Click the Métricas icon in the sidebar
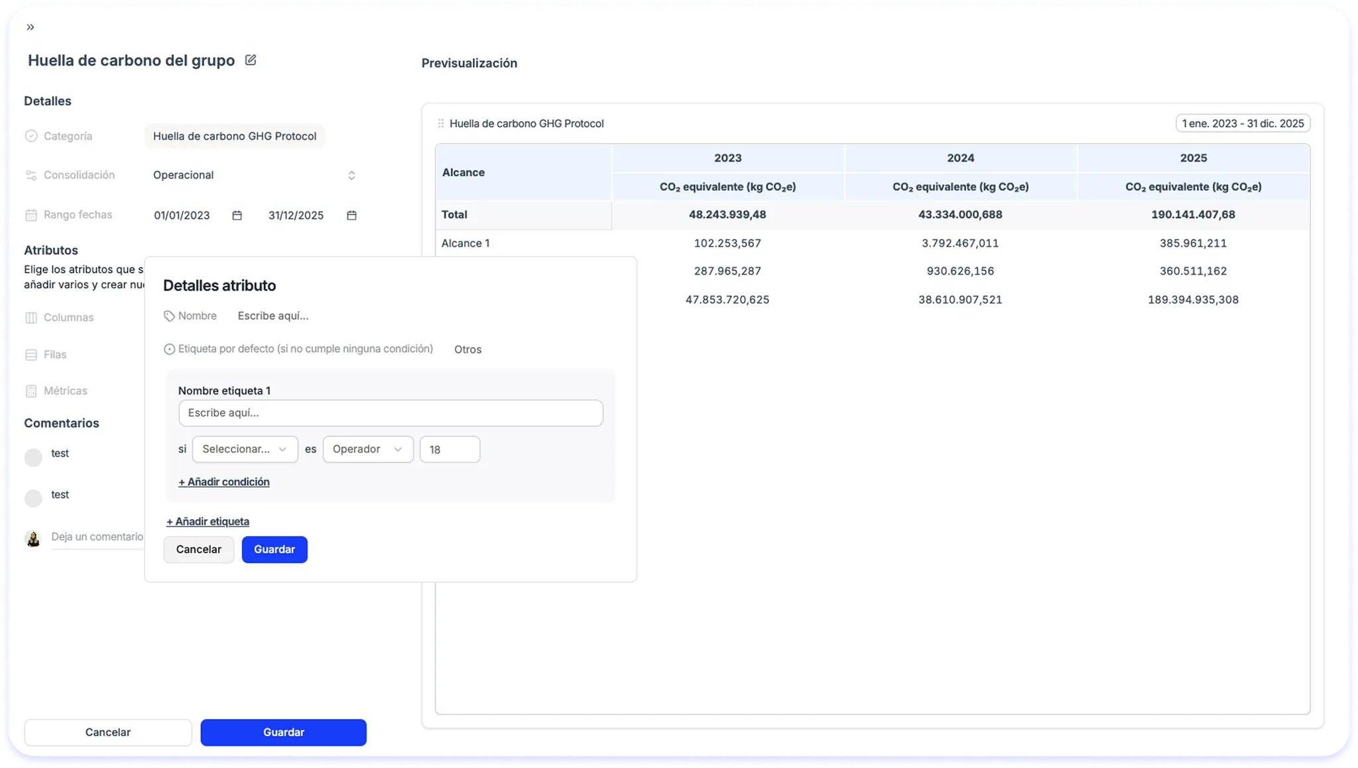 point(31,391)
